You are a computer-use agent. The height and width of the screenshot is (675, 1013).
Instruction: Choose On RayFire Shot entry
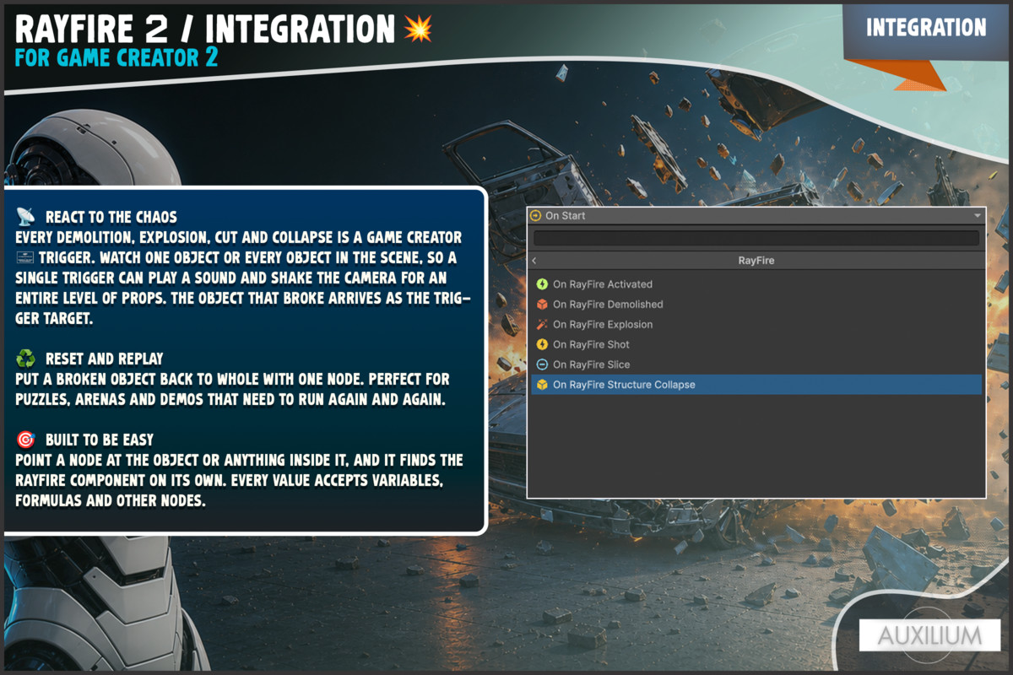click(756, 344)
